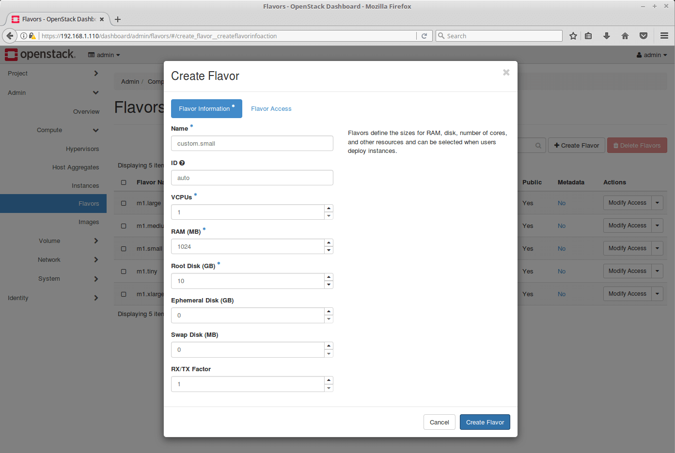
Task: Toggle select-all flavors checkbox
Action: pos(124,182)
